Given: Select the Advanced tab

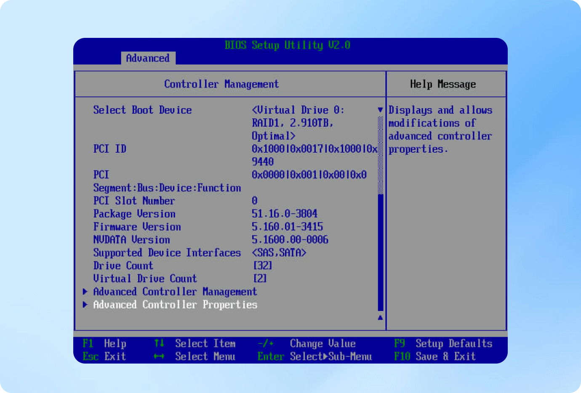Looking at the screenshot, I should tap(148, 58).
